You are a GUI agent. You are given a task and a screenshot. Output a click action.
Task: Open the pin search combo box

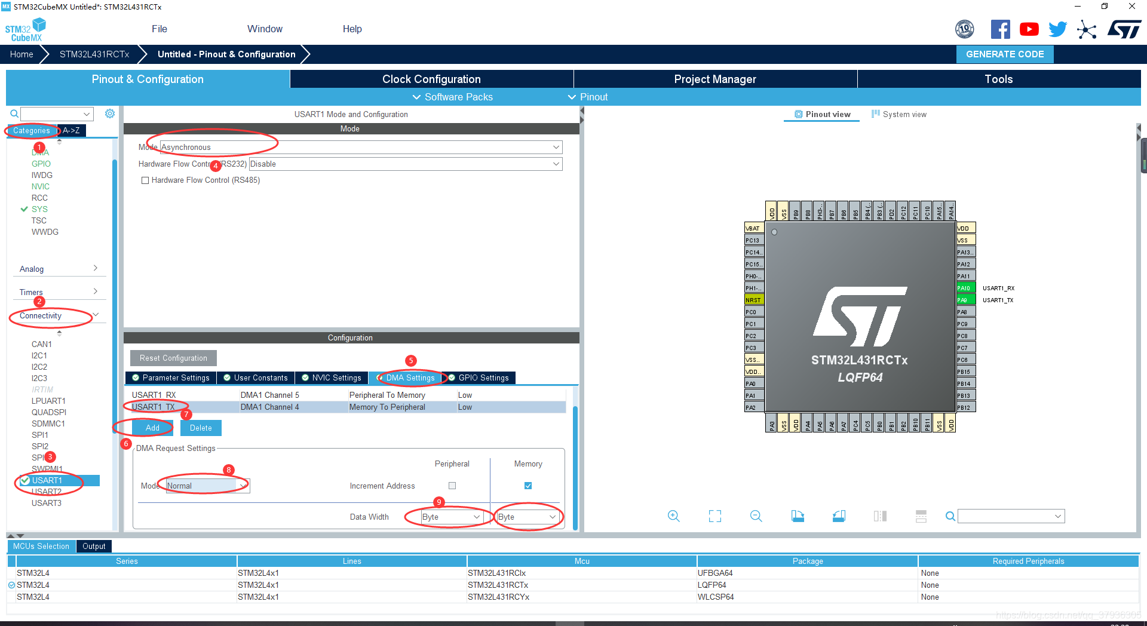coord(1011,516)
